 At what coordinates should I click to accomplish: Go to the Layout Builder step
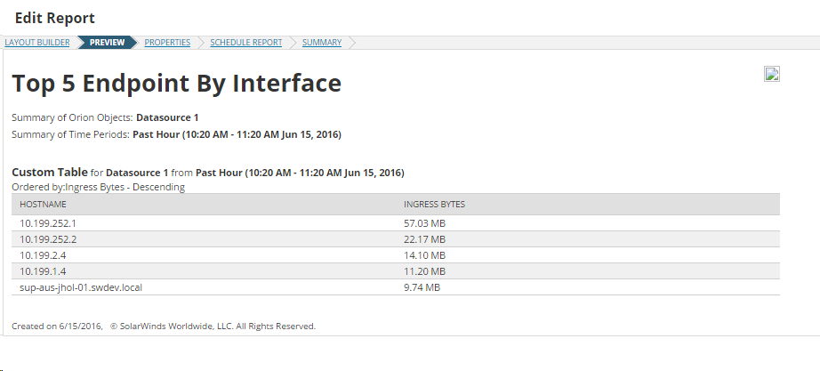tap(37, 43)
